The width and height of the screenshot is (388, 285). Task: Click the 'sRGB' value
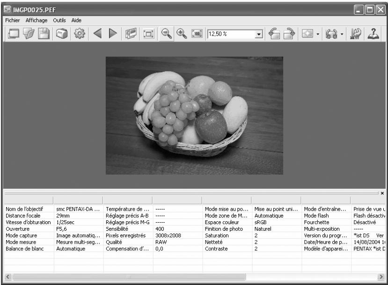[x=260, y=222]
